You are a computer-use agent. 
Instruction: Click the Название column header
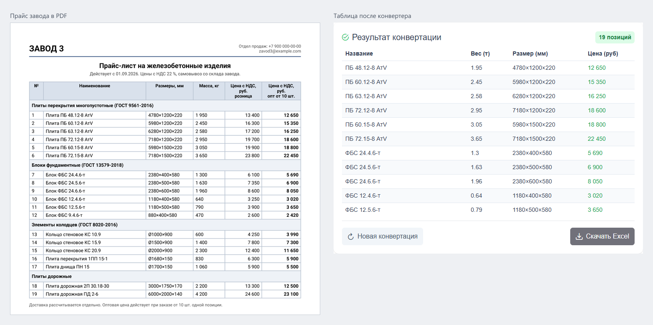point(359,53)
